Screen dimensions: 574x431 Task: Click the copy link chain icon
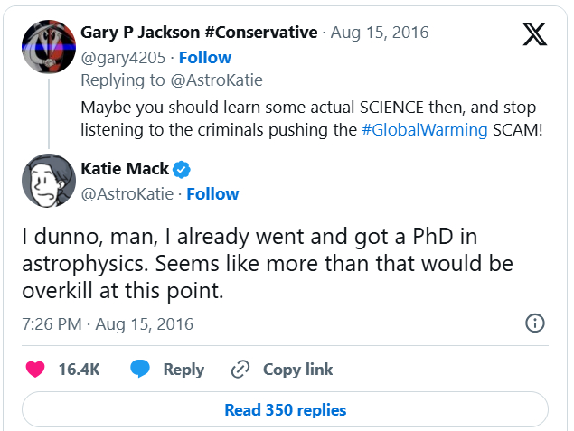[240, 369]
